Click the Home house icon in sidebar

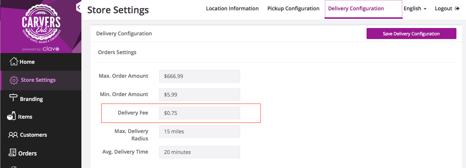14,62
